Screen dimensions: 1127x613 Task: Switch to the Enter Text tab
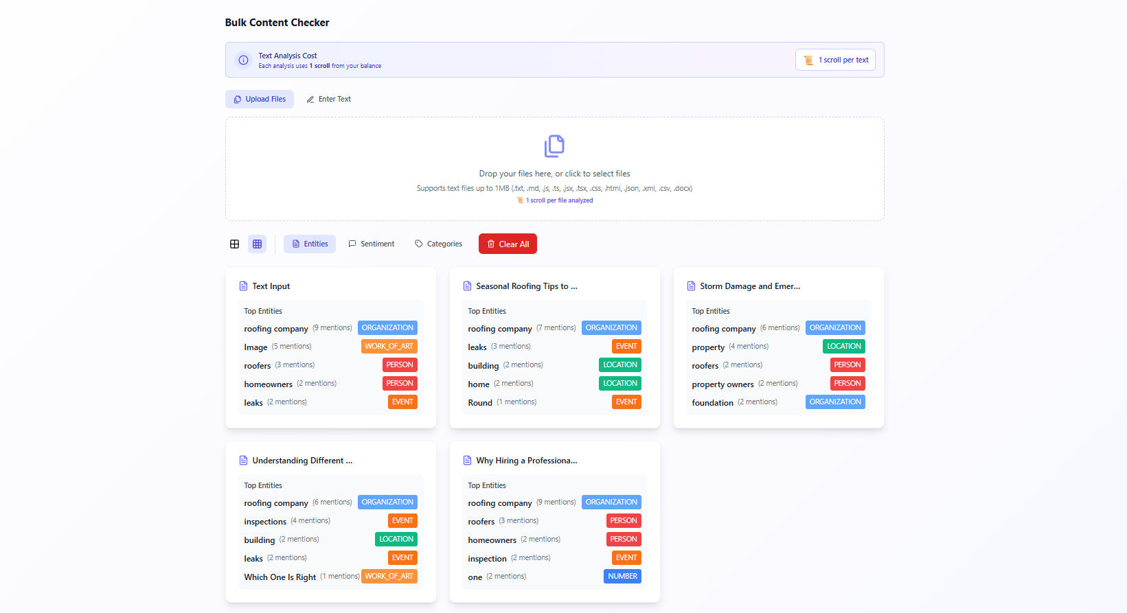[x=328, y=100]
